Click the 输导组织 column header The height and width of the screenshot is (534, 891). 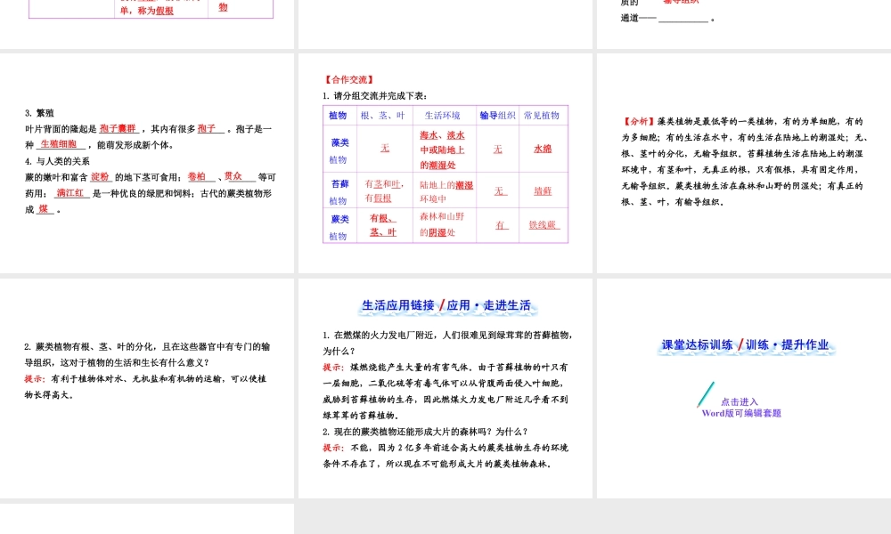[497, 115]
